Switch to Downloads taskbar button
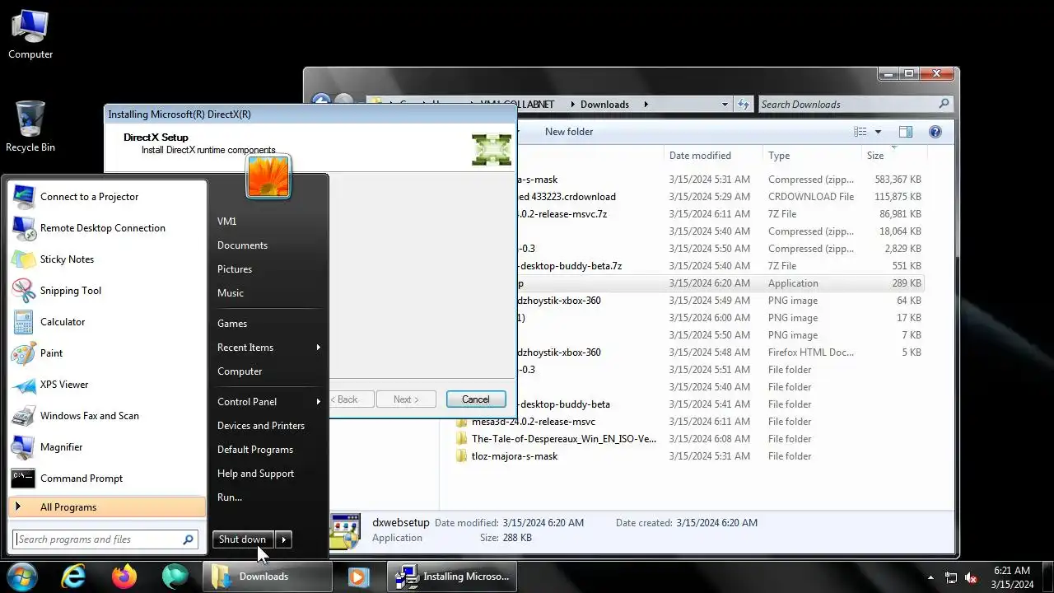The image size is (1054, 593). point(267,577)
